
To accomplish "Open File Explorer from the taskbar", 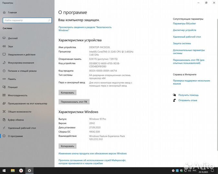I will 13,170.
